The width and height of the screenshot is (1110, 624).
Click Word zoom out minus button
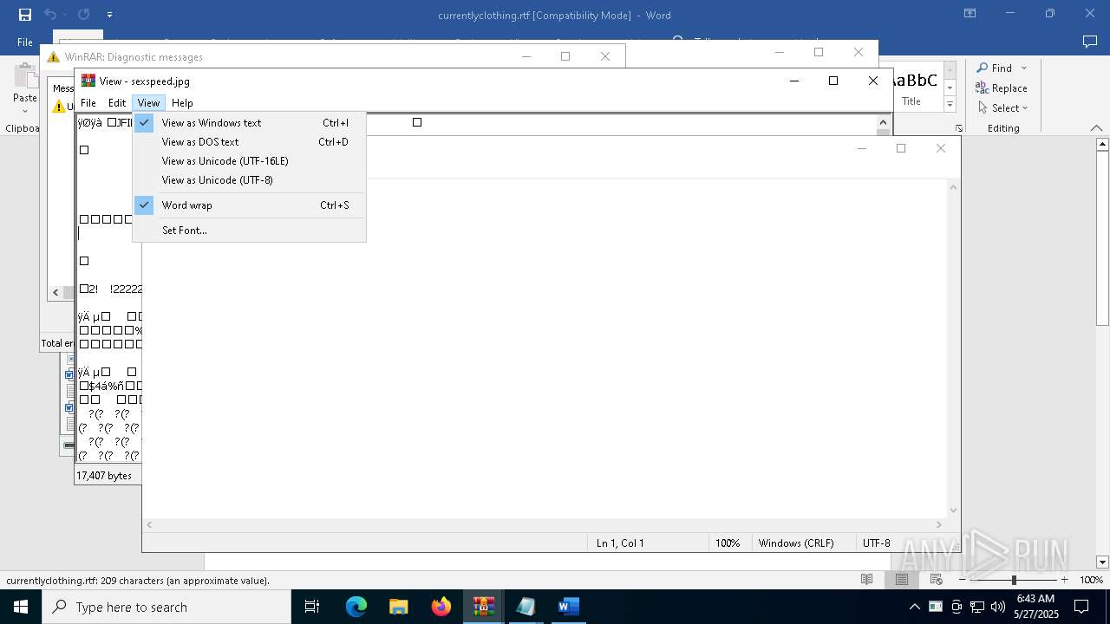pos(963,580)
